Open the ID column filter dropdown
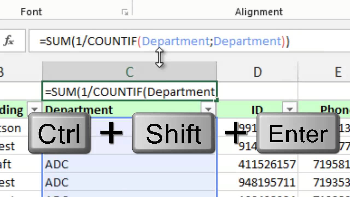 [x=290, y=109]
